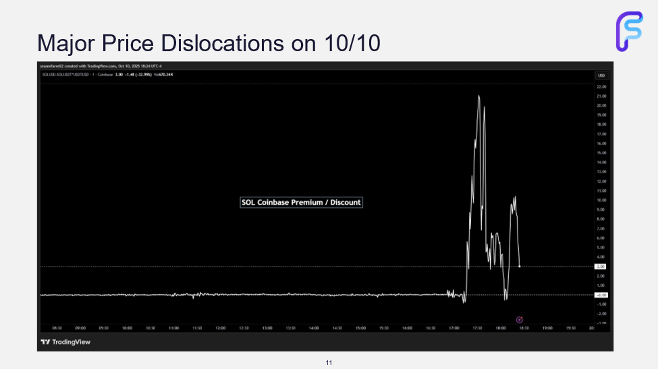Select the -0.00 zero-line price label
The height and width of the screenshot is (369, 658).
[x=601, y=295]
